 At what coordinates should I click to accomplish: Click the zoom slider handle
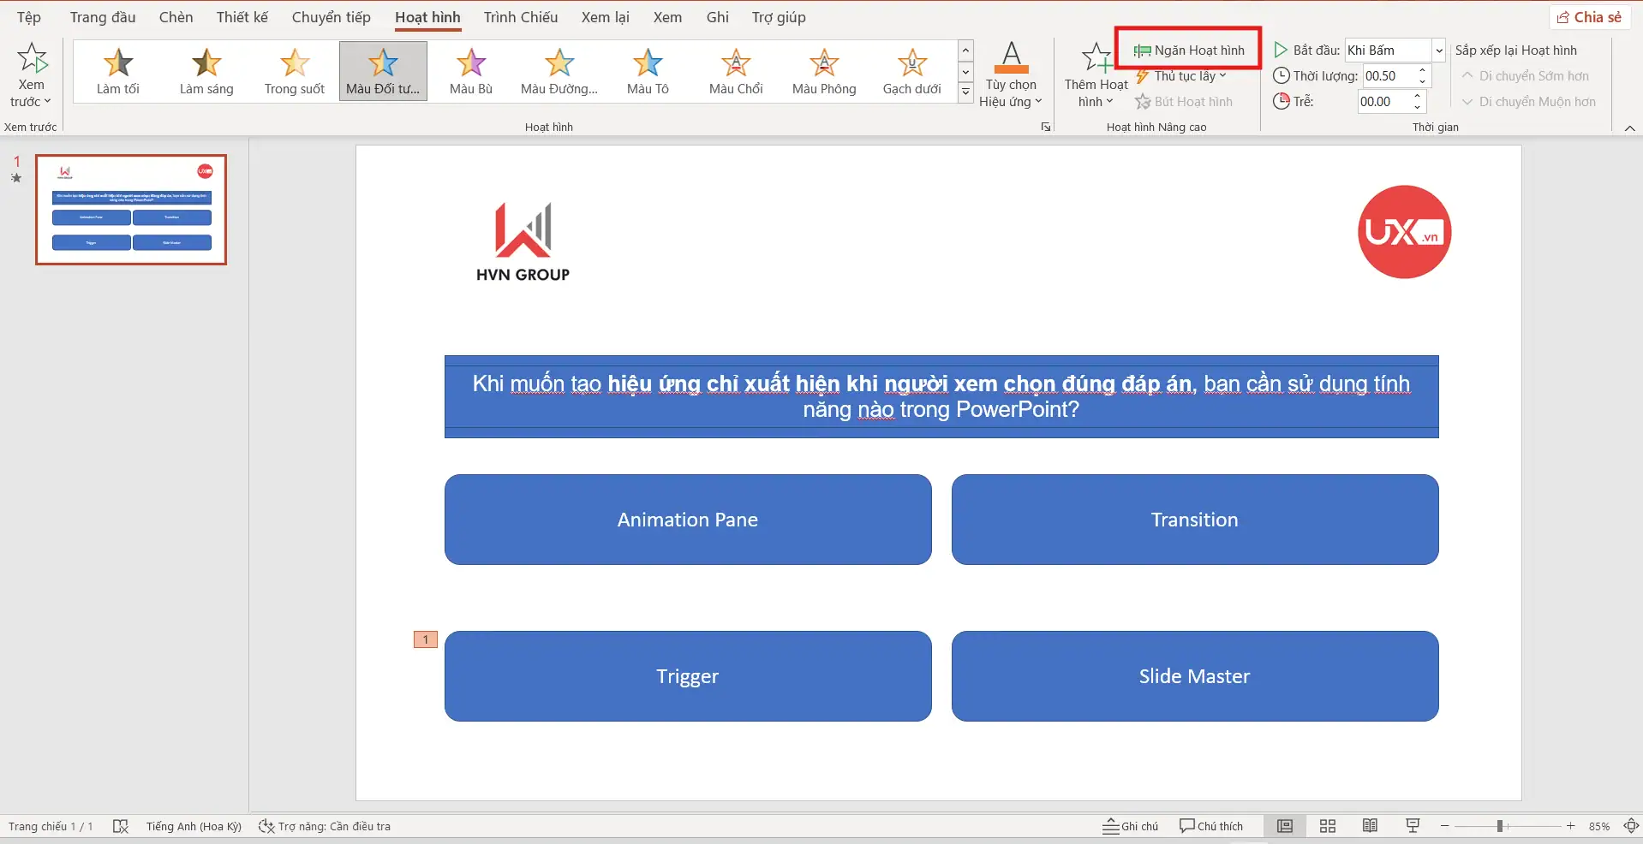click(x=1500, y=826)
